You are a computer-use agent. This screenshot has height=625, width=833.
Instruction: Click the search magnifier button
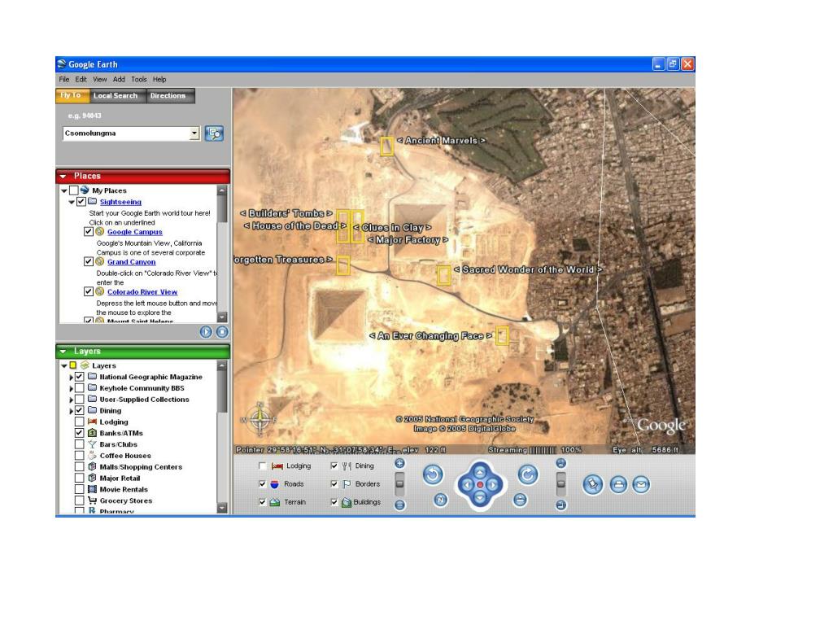(214, 133)
